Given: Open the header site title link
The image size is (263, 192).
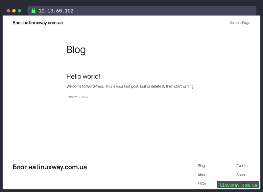Looking at the screenshot, I should pyautogui.click(x=37, y=23).
